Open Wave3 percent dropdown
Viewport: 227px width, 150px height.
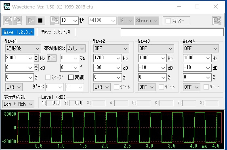pos(163,77)
